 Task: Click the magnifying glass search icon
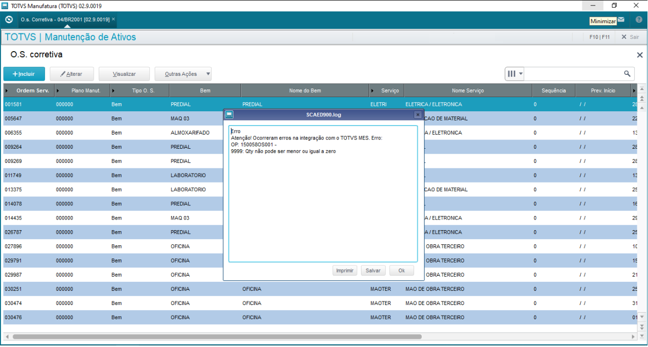pos(627,74)
